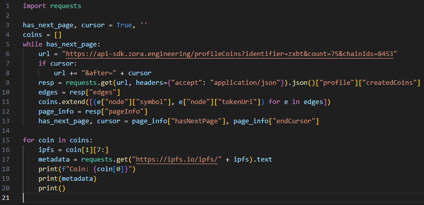424x205 pixels.
Task: Click the word 'requests' on the import line
Action: [65, 6]
